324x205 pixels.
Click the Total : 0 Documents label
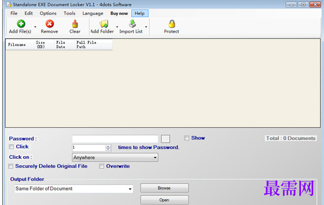[x=291, y=138]
